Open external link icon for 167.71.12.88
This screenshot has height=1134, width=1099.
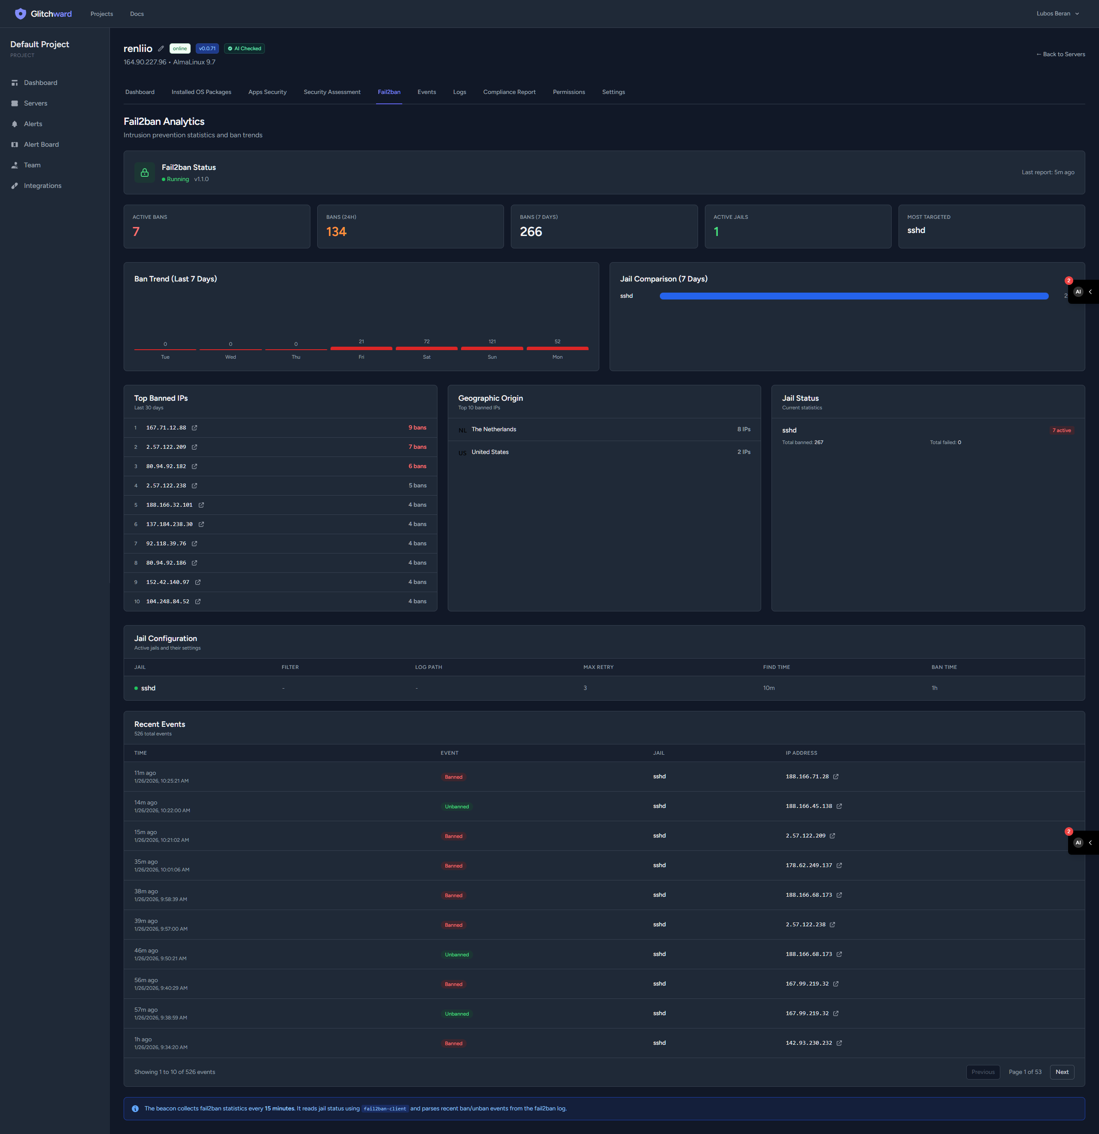tap(194, 428)
